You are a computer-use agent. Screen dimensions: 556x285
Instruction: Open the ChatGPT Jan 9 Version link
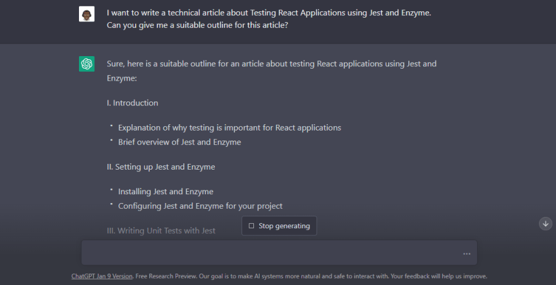tap(102, 276)
